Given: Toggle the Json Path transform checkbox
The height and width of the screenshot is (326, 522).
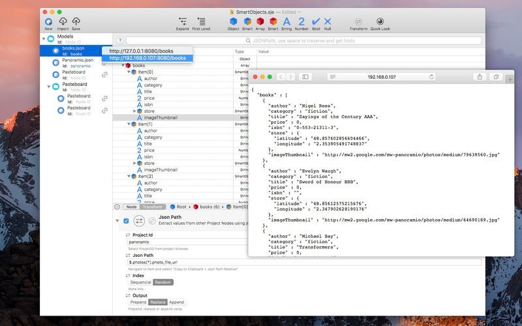Looking at the screenshot, I should click(126, 221).
